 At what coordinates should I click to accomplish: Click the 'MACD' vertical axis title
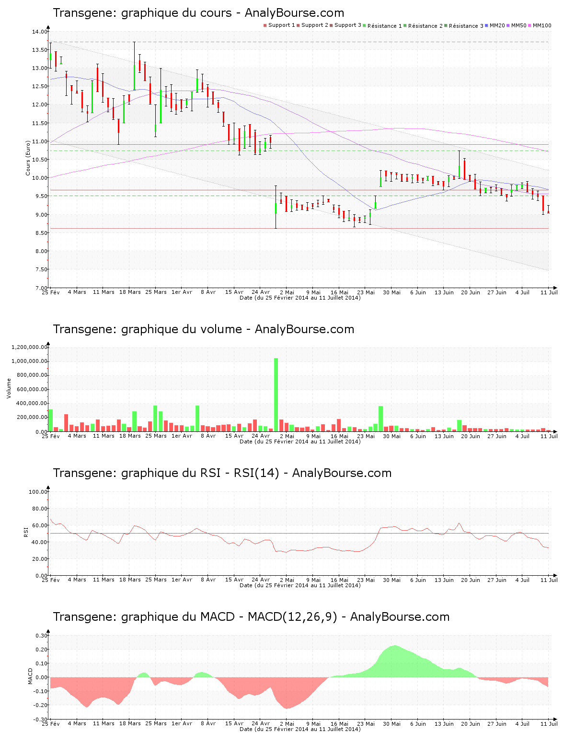click(x=31, y=676)
